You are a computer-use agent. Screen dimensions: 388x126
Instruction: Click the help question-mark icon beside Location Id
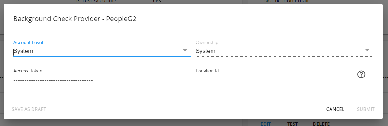tap(361, 74)
